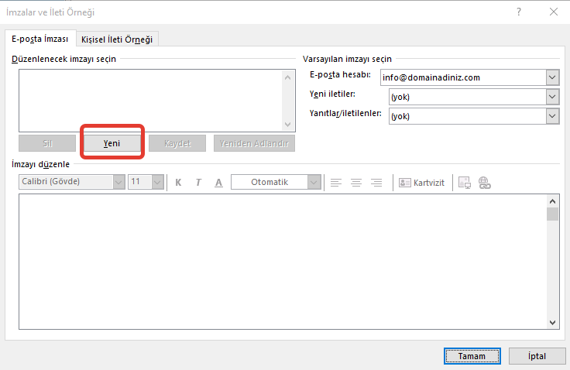Insert a hyperlink into the signature

click(485, 183)
